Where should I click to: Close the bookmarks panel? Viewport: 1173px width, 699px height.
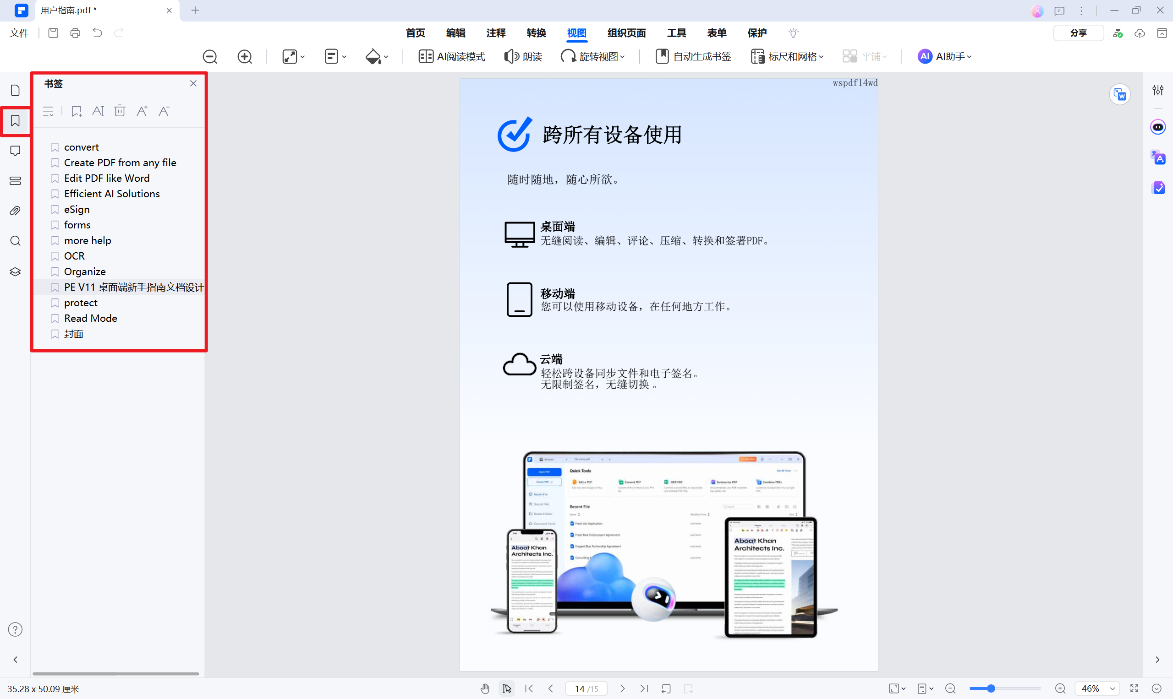(193, 83)
